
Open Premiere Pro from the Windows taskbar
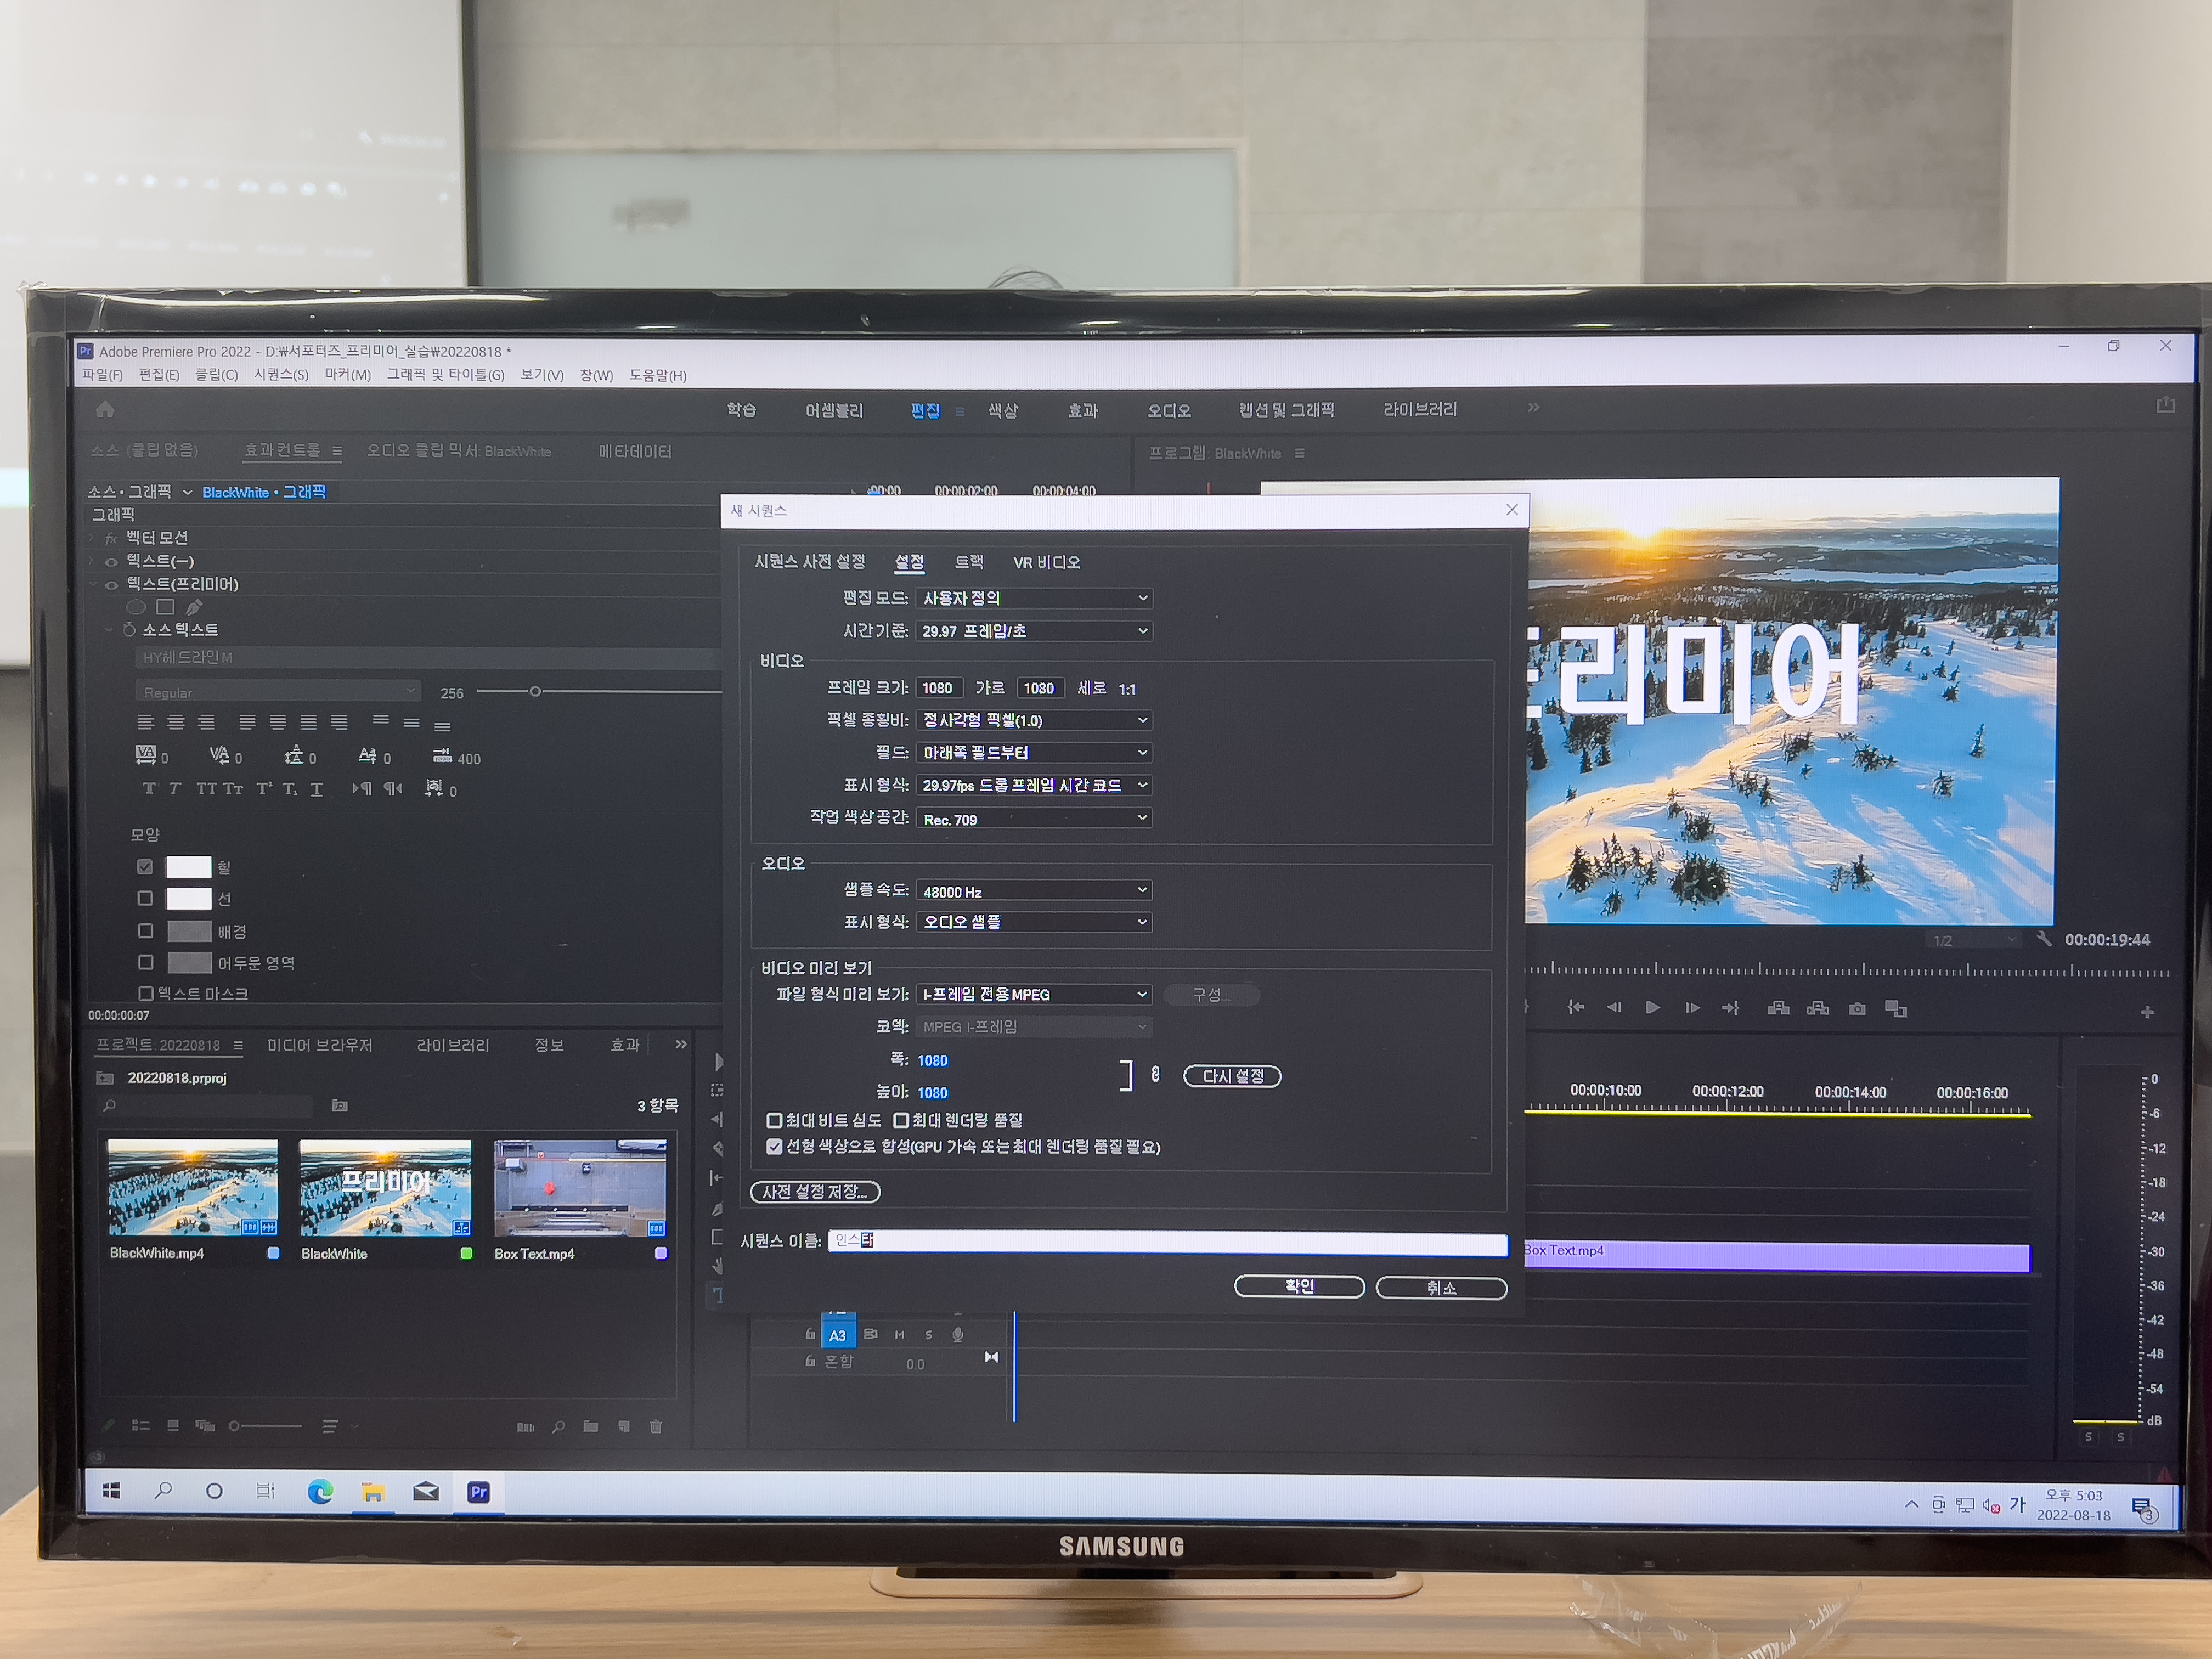click(x=478, y=1492)
